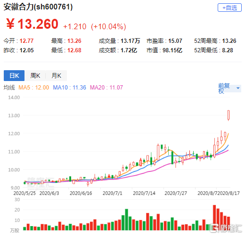Click the 万股 volume unit label
This screenshot has width=245, height=236.
point(15,231)
